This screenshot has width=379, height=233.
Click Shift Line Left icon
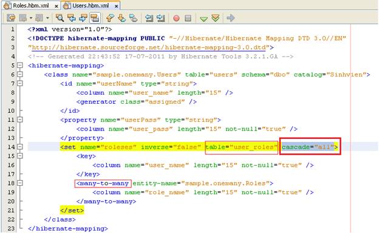[149, 18]
